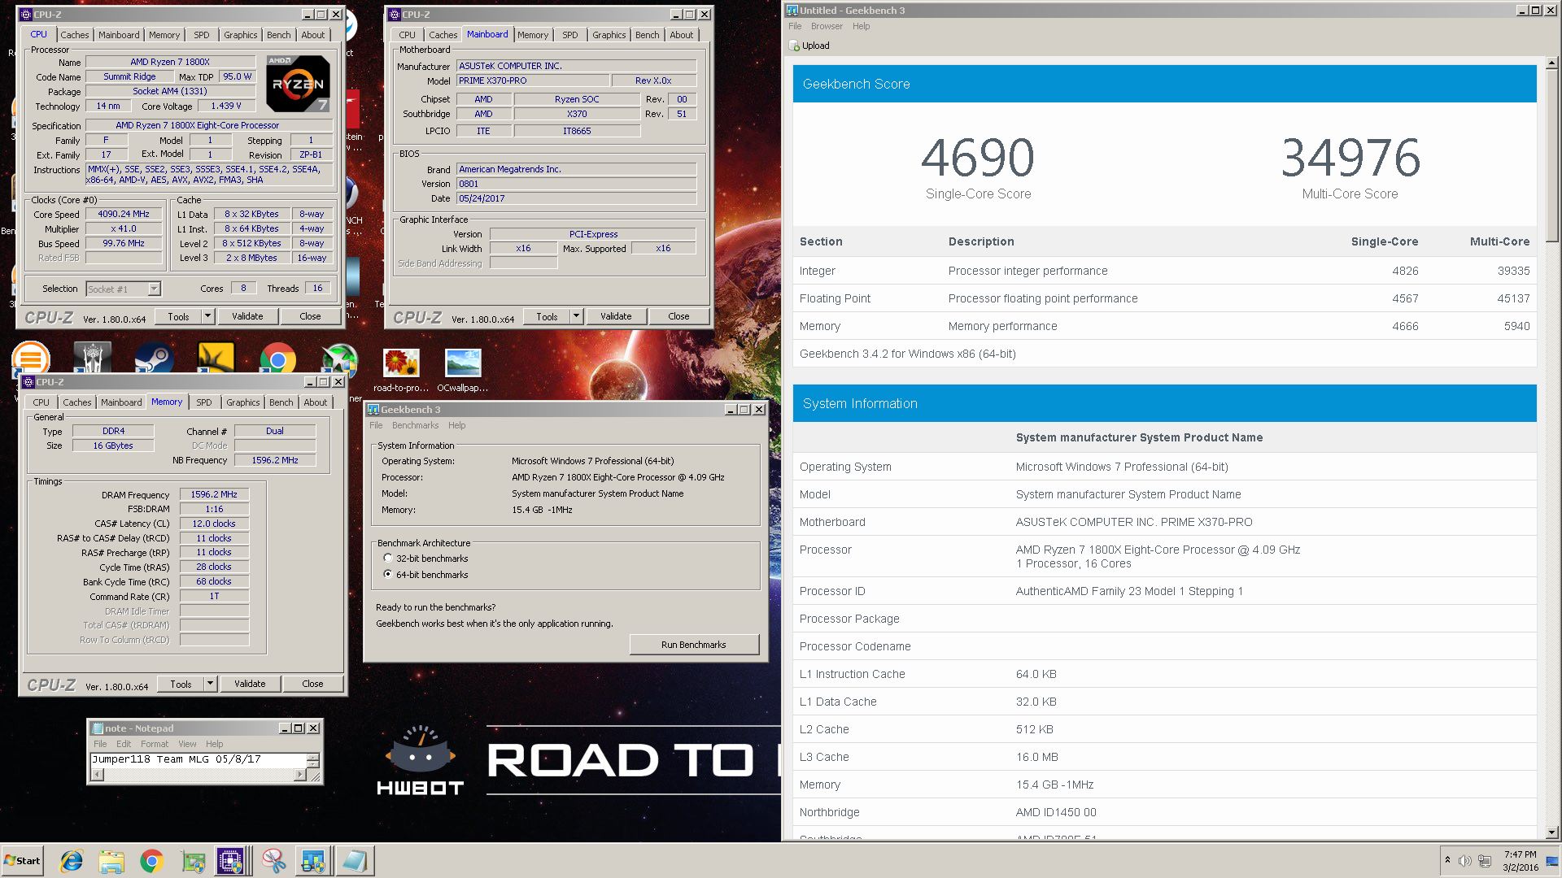
Task: Click the Show desktop icon beside the clock
Action: pyautogui.click(x=1552, y=861)
